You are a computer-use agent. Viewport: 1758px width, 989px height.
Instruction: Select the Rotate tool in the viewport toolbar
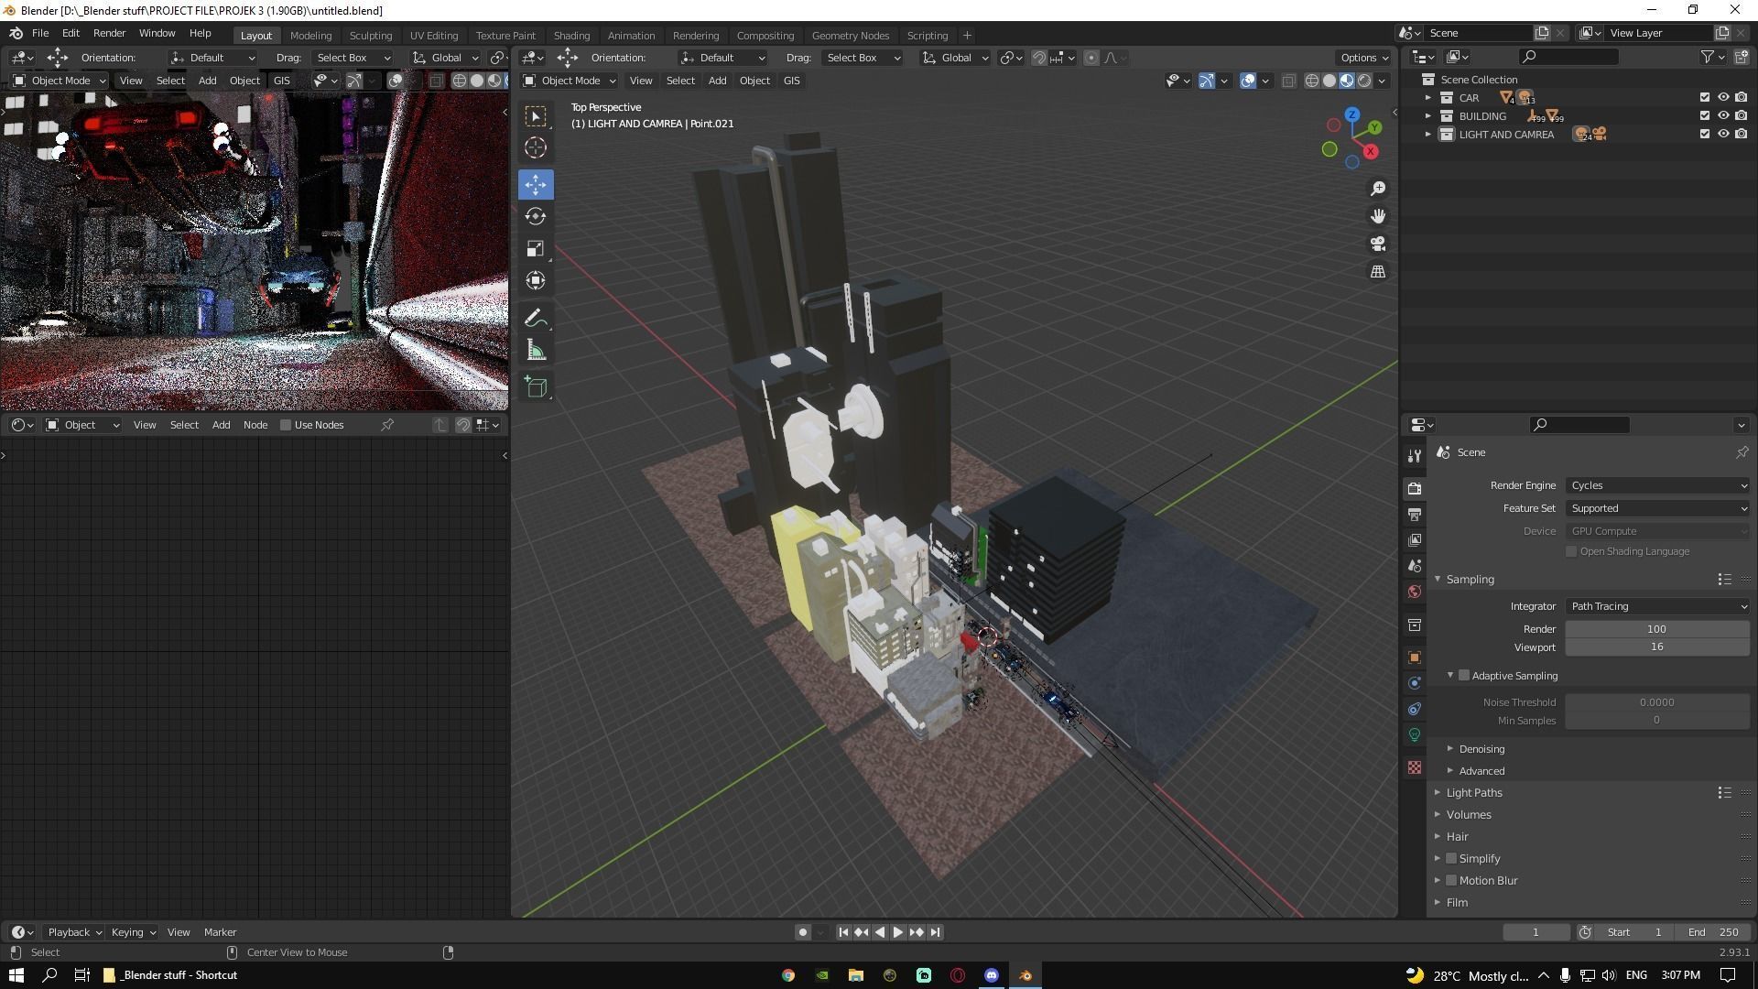[536, 217]
